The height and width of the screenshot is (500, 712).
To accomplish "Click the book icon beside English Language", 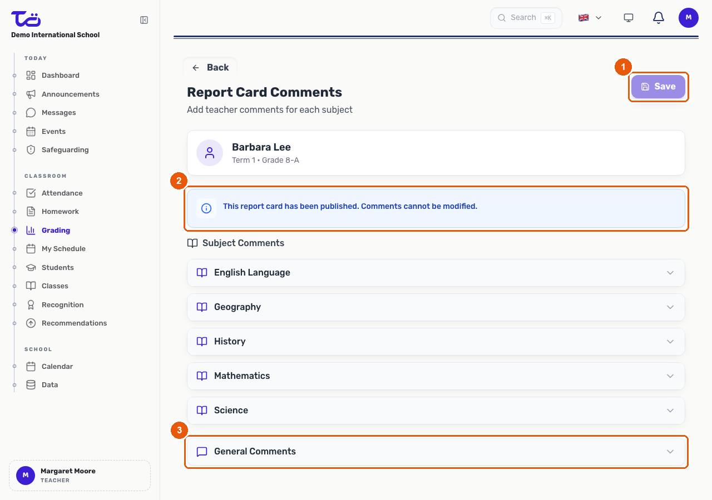I will [202, 273].
